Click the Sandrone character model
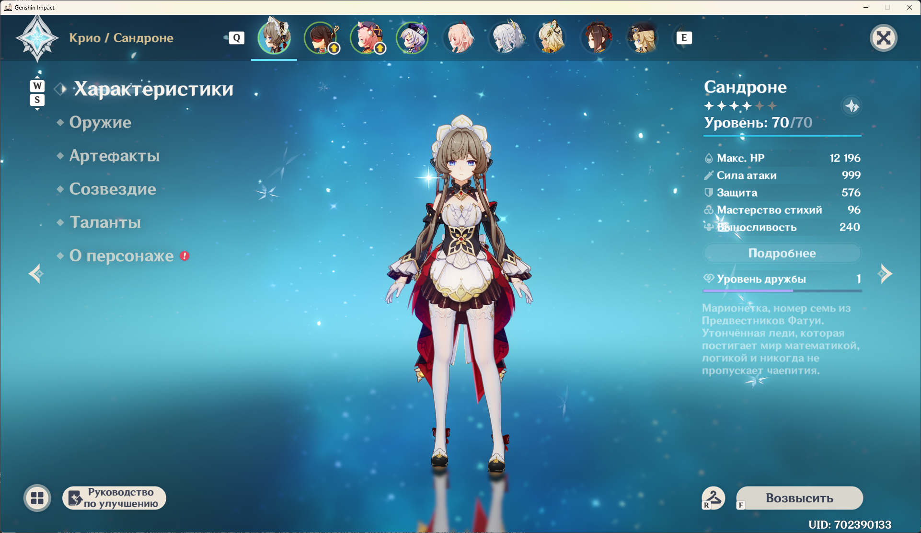Viewport: 921px width, 533px height. pos(460,292)
